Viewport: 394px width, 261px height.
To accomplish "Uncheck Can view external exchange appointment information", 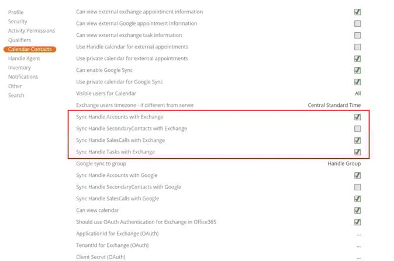I will [357, 12].
